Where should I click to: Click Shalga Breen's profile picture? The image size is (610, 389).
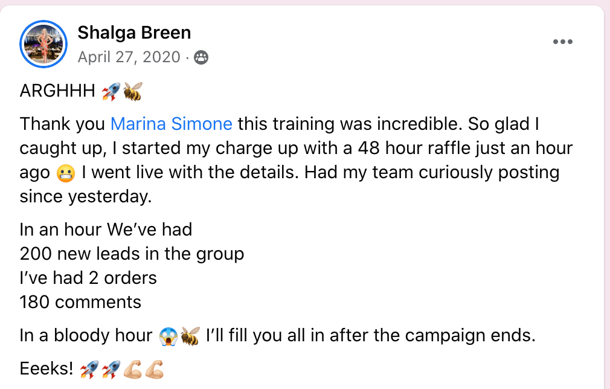point(43,43)
